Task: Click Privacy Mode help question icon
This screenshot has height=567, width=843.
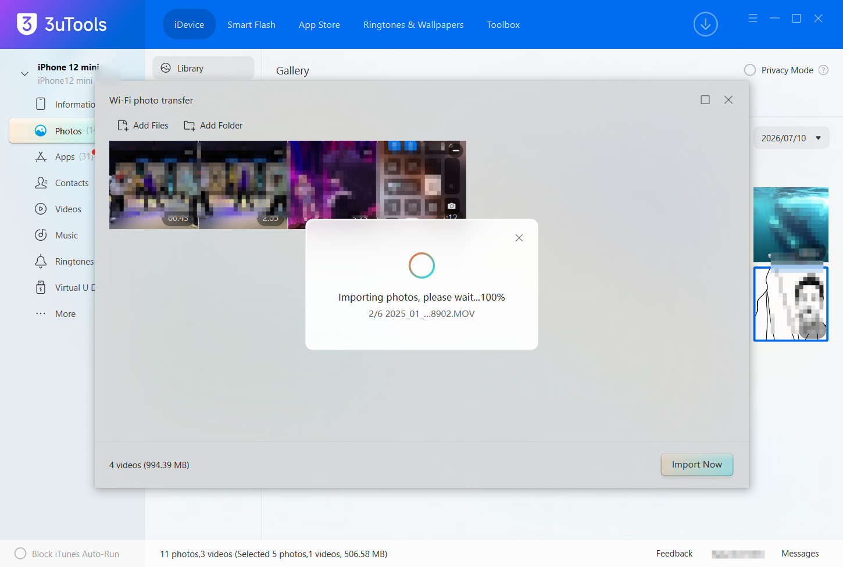Action: (x=823, y=70)
